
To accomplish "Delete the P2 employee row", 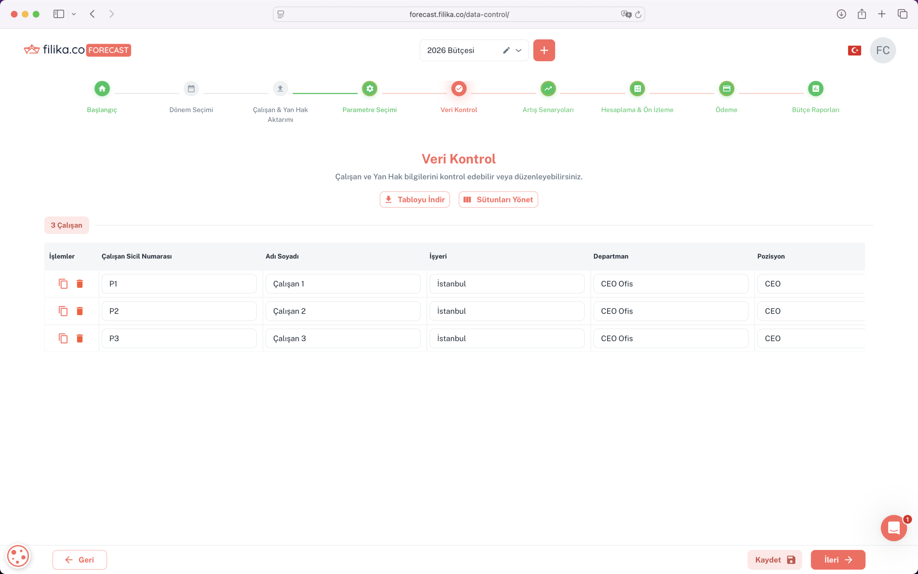I will click(80, 311).
